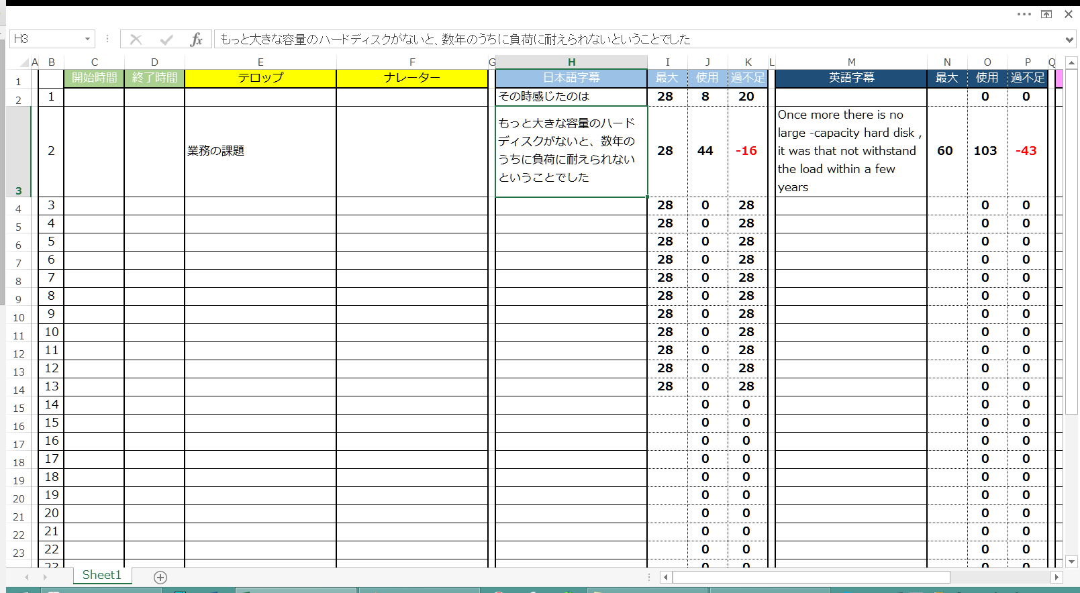Click the vertical scrollbar down arrow
Viewport: 1080px width, 593px height.
(1071, 561)
